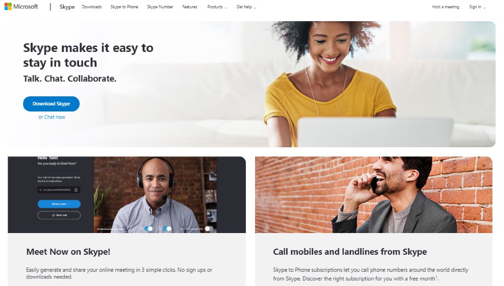Click the microphone icon beside the audio toggle
Image resolution: width=504 pixels, height=286 pixels.
point(159,228)
